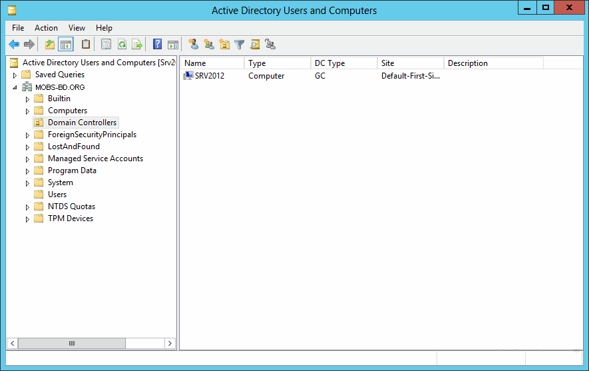Toggle Show/Hide Action Pane icon
Viewport: 589px width, 371px height.
click(x=173, y=45)
